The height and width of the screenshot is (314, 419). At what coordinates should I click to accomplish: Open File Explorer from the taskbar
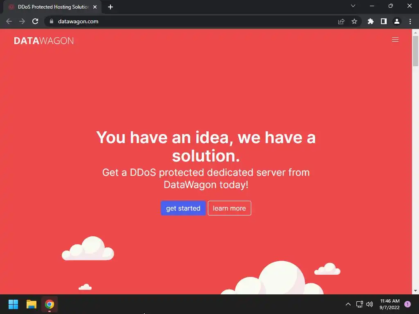[x=32, y=304]
